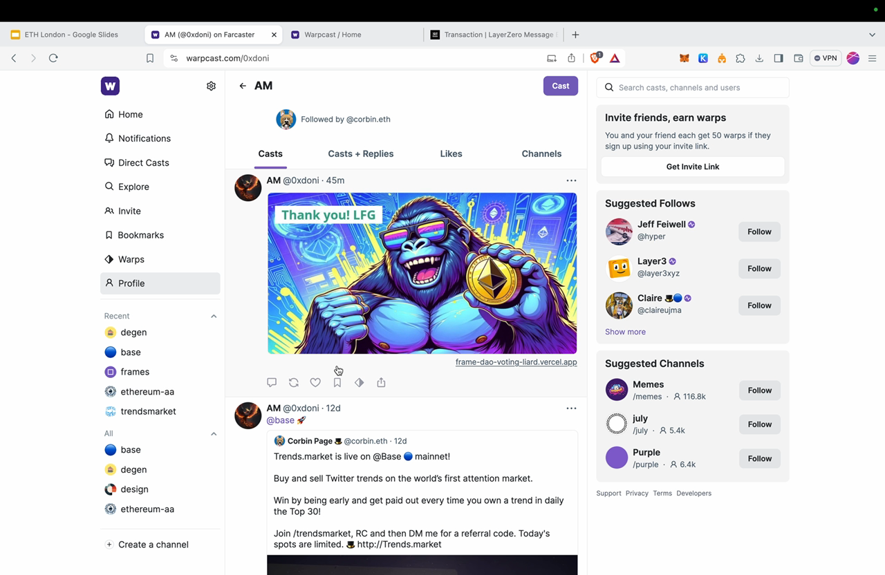Open the Developers footer link
This screenshot has width=885, height=575.
click(693, 493)
